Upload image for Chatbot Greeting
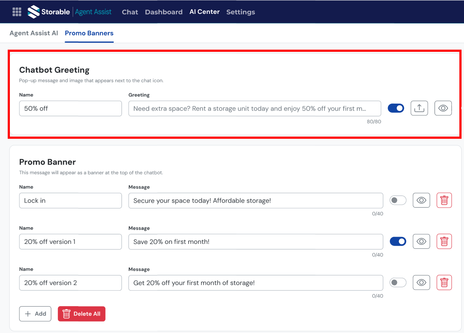The width and height of the screenshot is (464, 333). pos(419,108)
